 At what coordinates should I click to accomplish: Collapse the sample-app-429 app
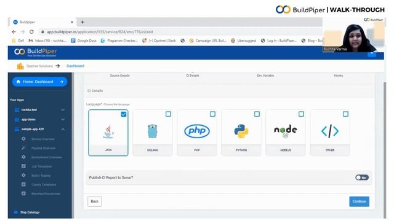[x=63, y=130]
